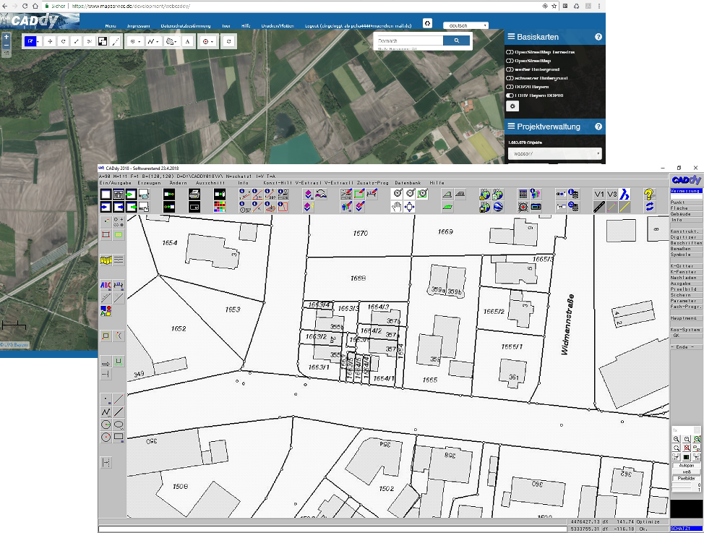Toggle the OpenStreetMap Terrestris basemap
This screenshot has width=704, height=533.
[x=510, y=52]
